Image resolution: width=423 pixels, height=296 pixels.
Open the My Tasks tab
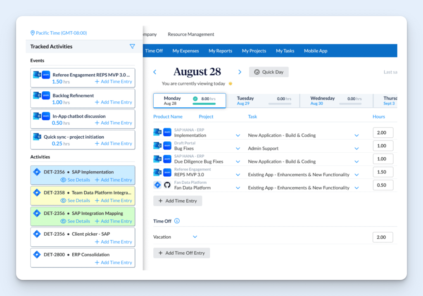285,51
